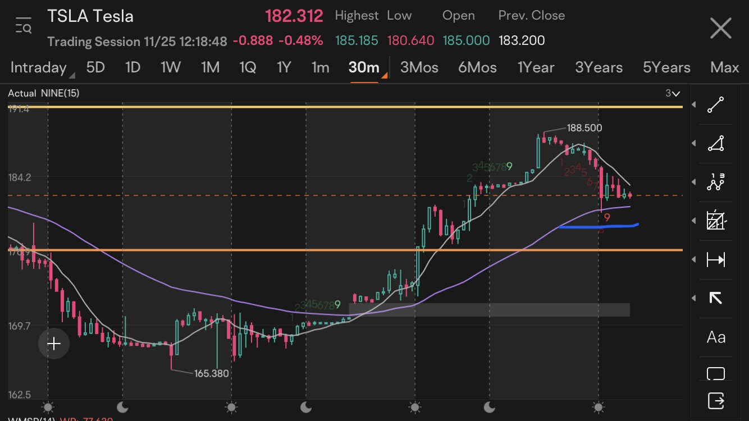Expand the Fibonacci tool submenu arrow
The width and height of the screenshot is (749, 421).
695,221
